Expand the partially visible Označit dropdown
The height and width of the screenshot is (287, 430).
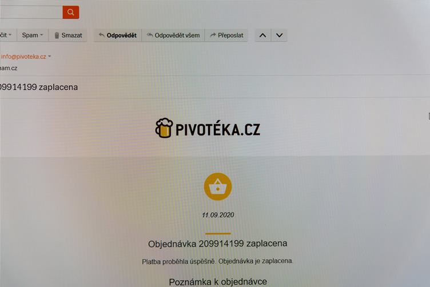tap(7, 35)
